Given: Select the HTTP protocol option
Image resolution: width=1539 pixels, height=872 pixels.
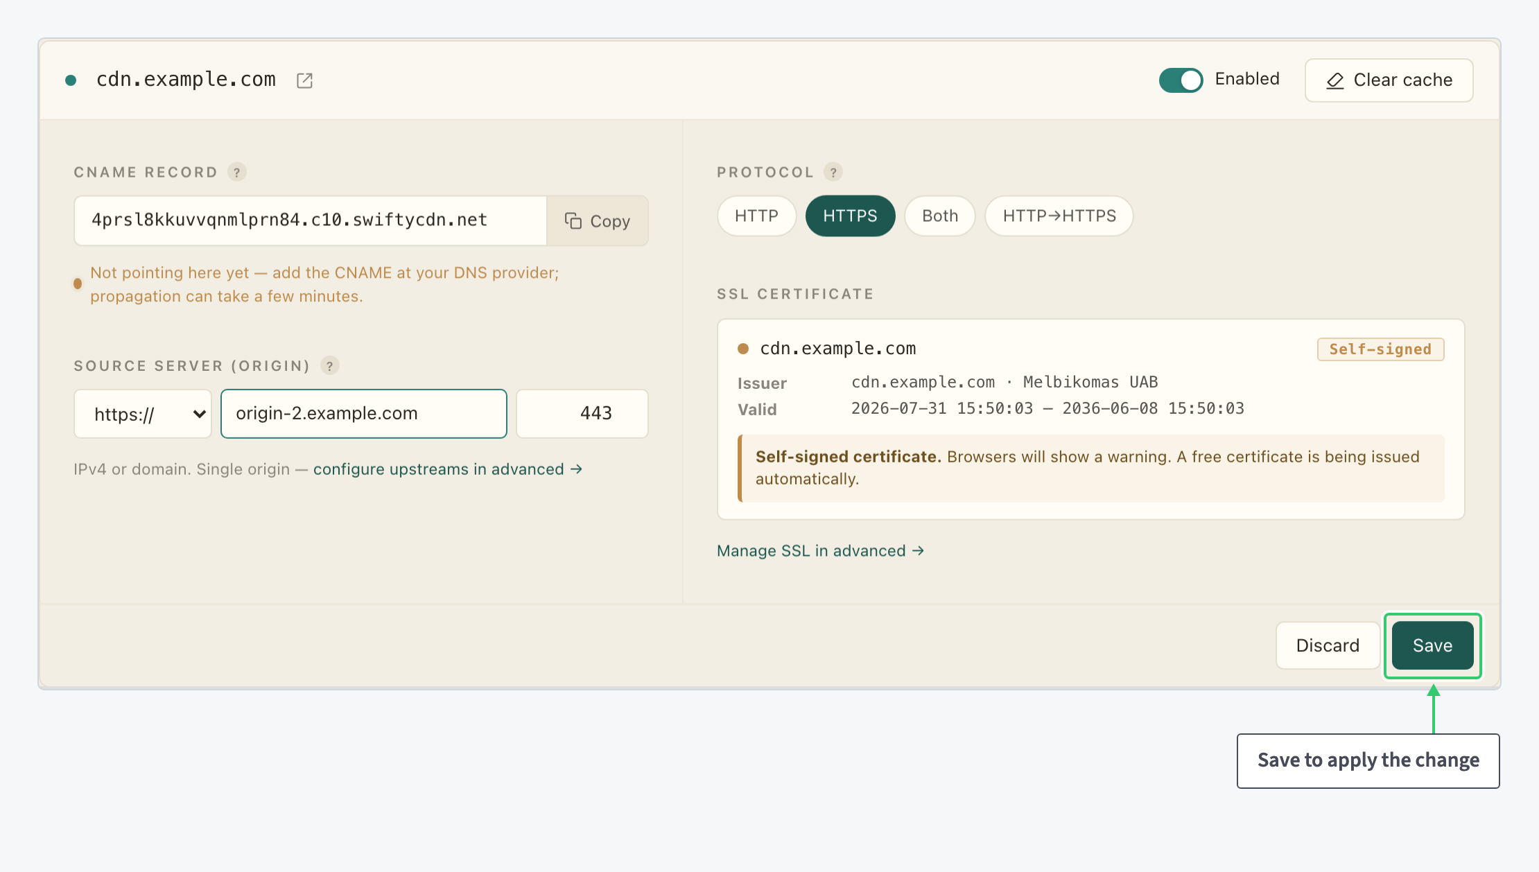Looking at the screenshot, I should pos(756,216).
